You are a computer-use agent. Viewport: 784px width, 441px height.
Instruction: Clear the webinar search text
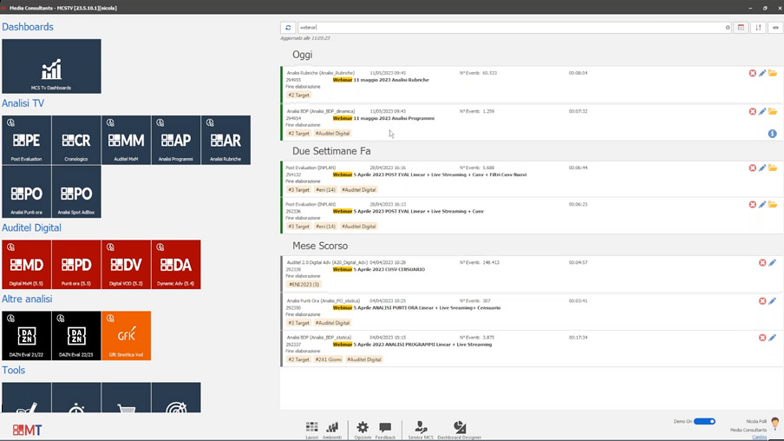click(x=728, y=28)
